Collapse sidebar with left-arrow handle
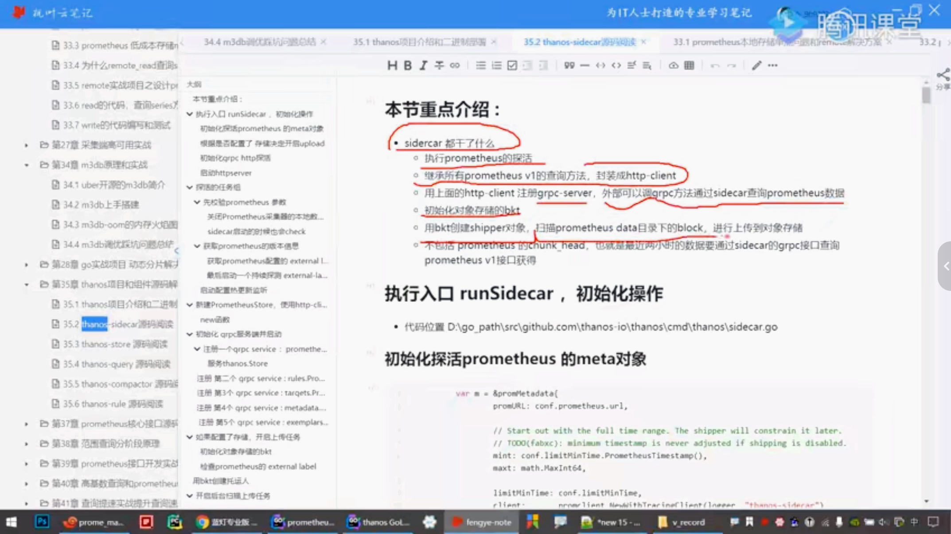This screenshot has width=951, height=534. coord(176,251)
